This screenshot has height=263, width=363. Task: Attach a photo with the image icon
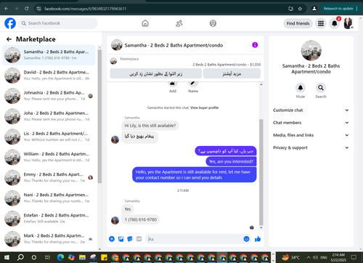click(121, 239)
